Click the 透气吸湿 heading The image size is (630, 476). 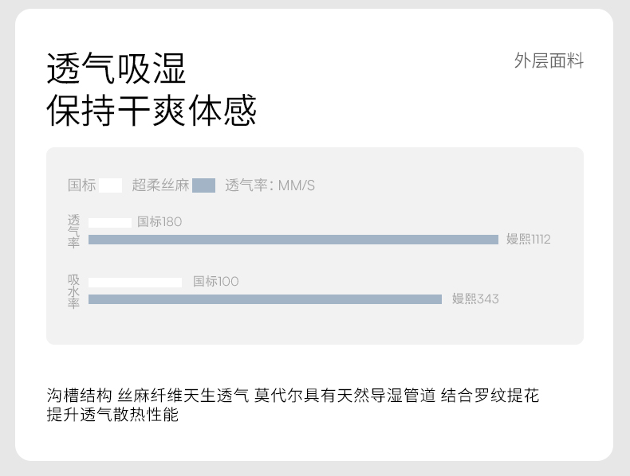(x=116, y=68)
